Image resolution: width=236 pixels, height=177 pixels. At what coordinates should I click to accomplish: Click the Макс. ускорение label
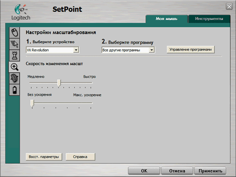click(x=87, y=95)
